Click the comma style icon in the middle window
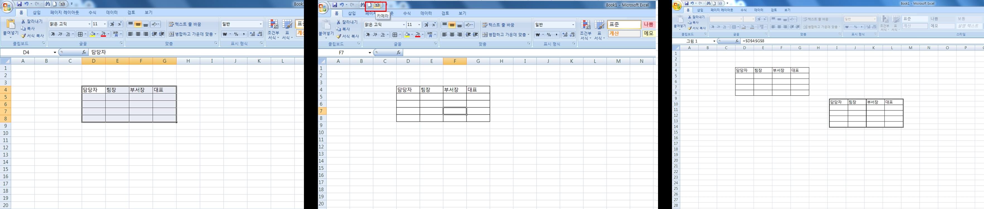This screenshot has height=209, width=984. click(557, 35)
